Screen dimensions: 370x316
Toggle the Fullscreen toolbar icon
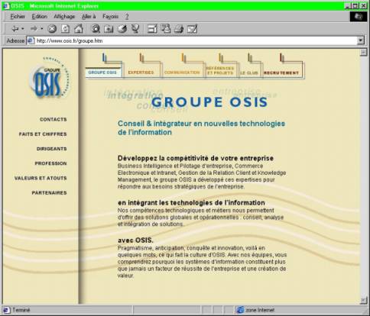[x=152, y=29]
